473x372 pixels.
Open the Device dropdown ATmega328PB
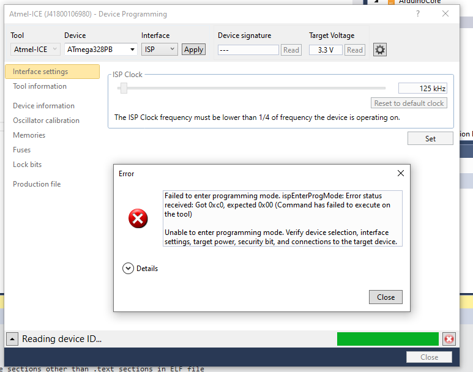pos(100,50)
